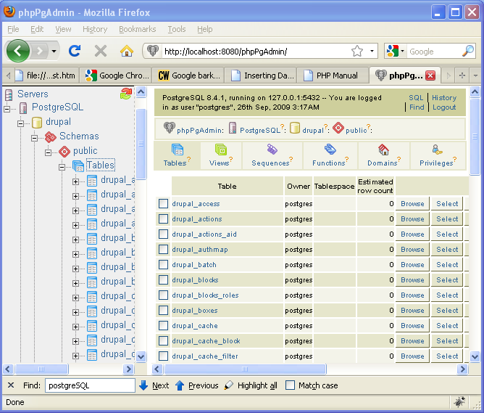484x413 pixels.
Task: Refresh the server tree icon
Action: point(126,94)
